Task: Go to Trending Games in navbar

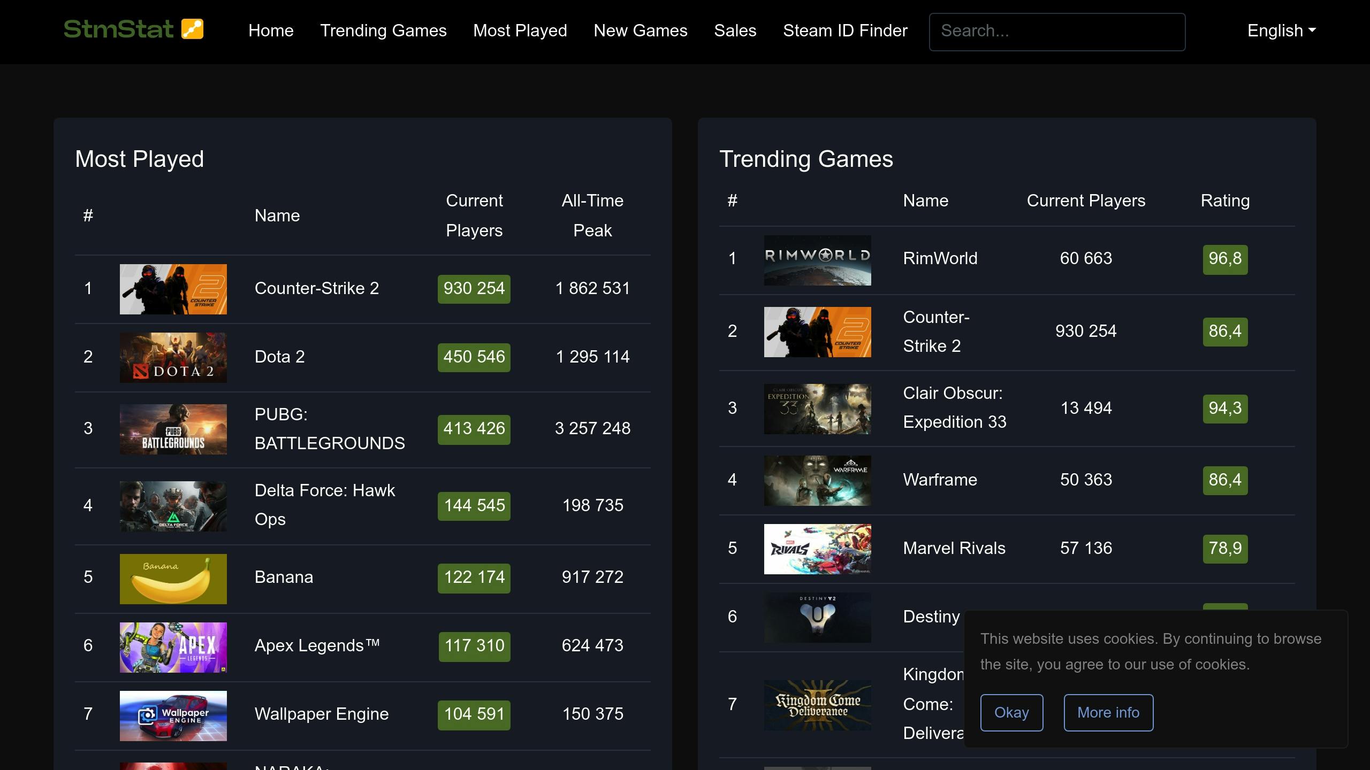Action: click(383, 30)
